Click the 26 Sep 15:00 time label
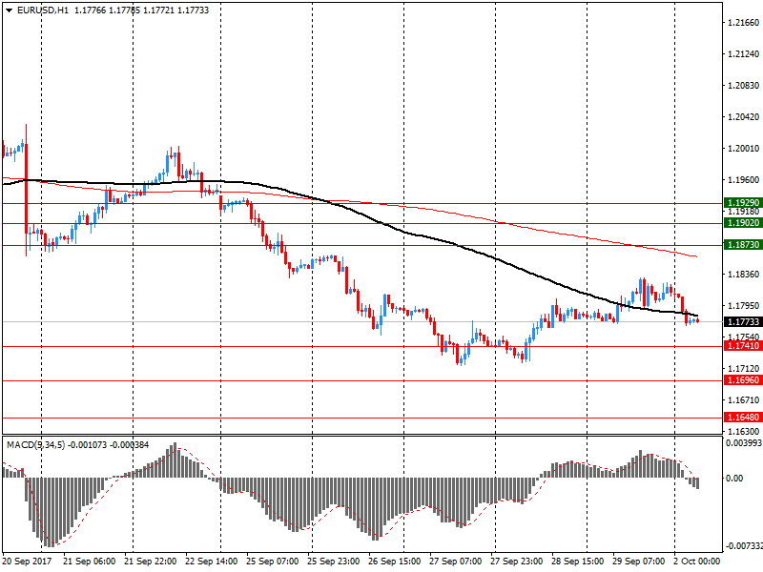 tap(395, 562)
